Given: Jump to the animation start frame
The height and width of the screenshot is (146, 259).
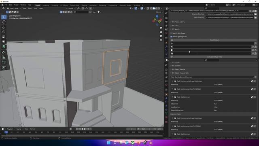Looking at the screenshot, I should (x=76, y=129).
